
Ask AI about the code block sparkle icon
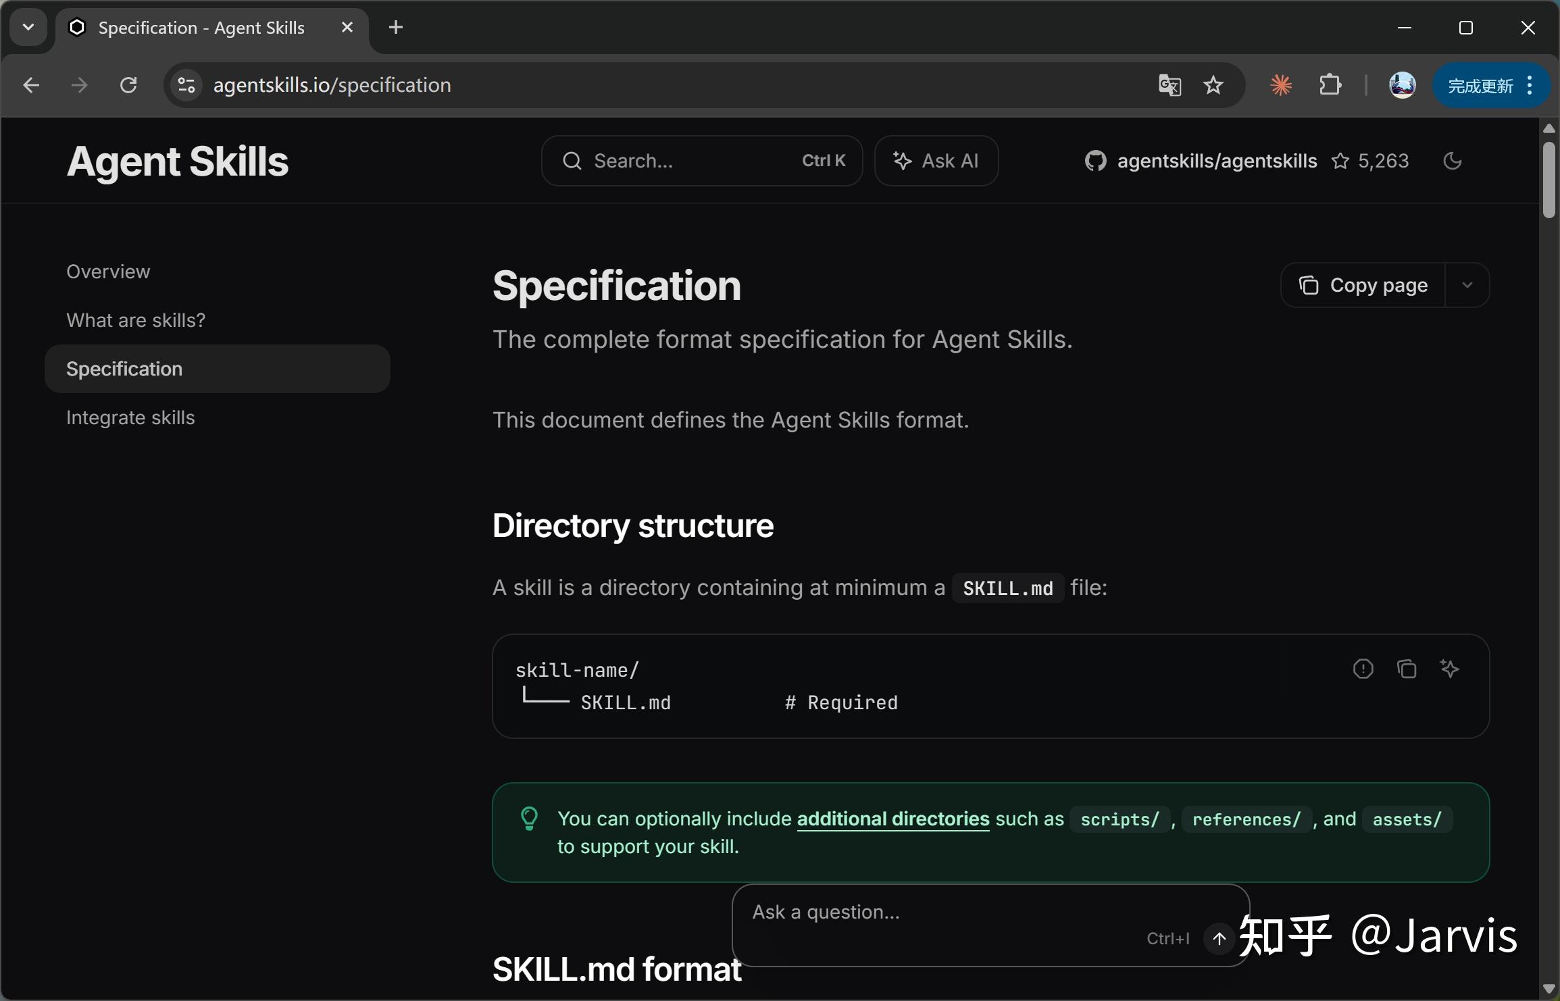click(1450, 669)
